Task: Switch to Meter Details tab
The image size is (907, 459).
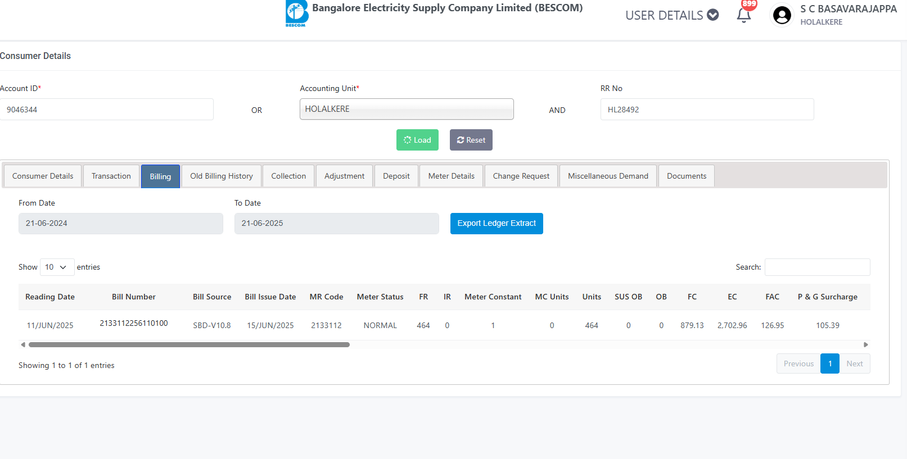Action: [452, 176]
